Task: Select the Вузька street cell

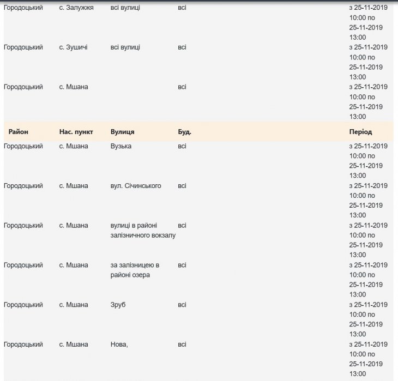Action: tap(121, 146)
